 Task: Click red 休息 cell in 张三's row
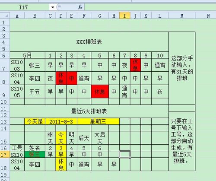(x=135, y=65)
